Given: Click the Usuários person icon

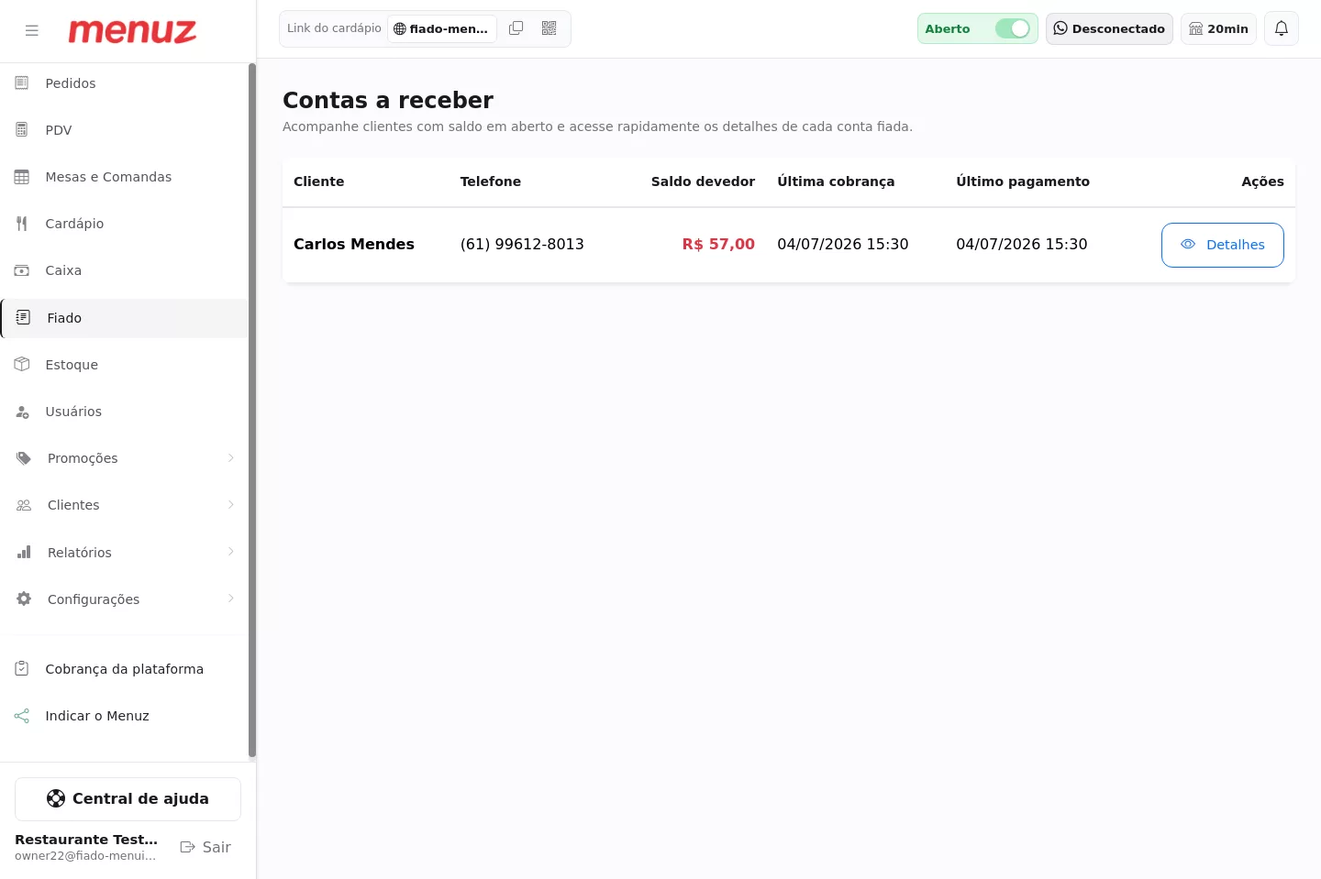Looking at the screenshot, I should coord(22,412).
